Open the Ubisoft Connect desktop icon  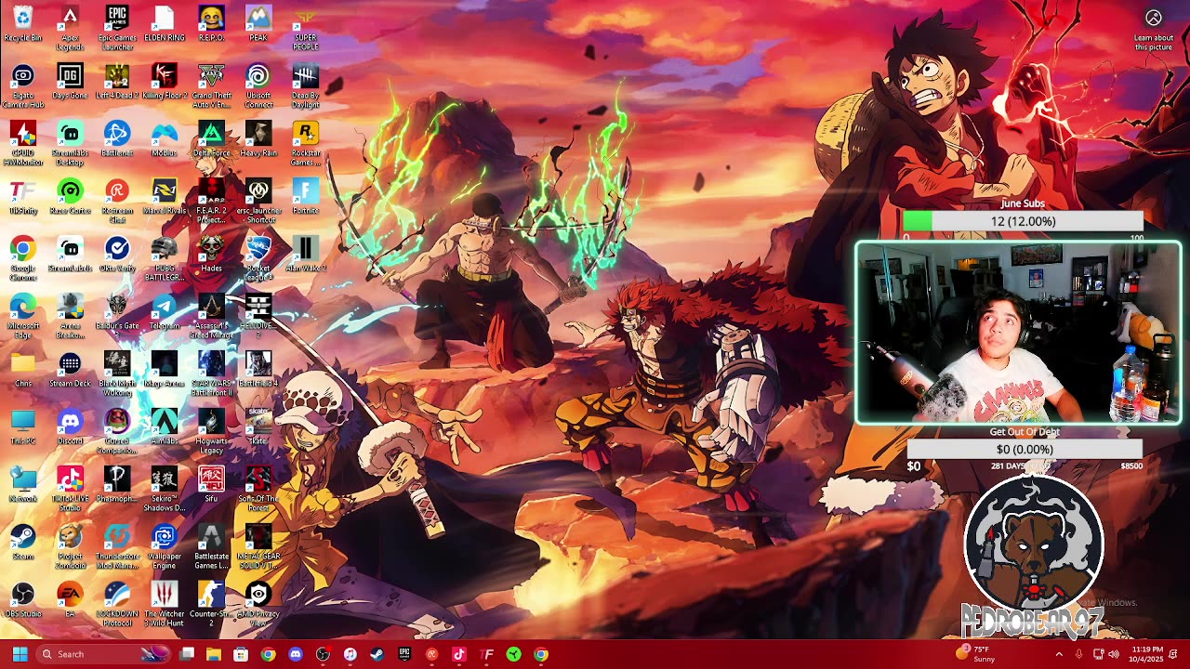258,85
